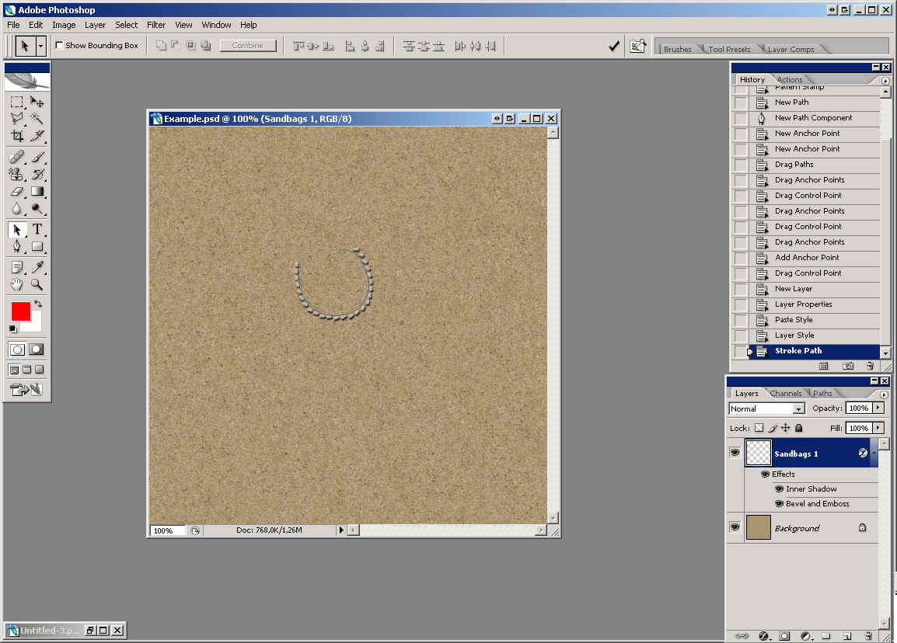This screenshot has height=643, width=897.
Task: Enable the Show Bounding Box checkbox
Action: [59, 46]
